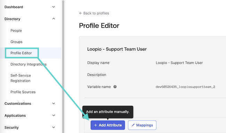Select Profile Editor in the sidebar
226x133 pixels.
pyautogui.click(x=21, y=53)
